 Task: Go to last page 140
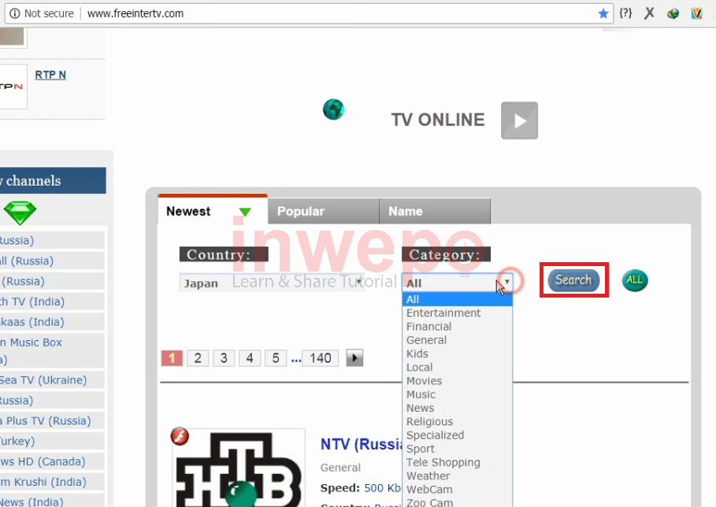pos(321,358)
